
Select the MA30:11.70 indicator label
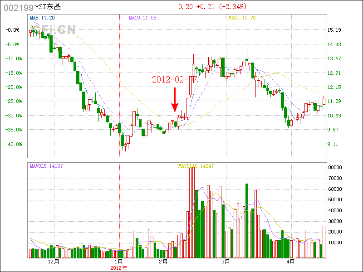point(242,18)
